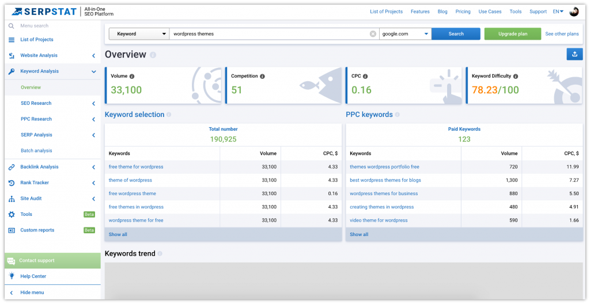This screenshot has width=590, height=304.
Task: Open the 'theme of wordpress' keyword link
Action: [130, 180]
